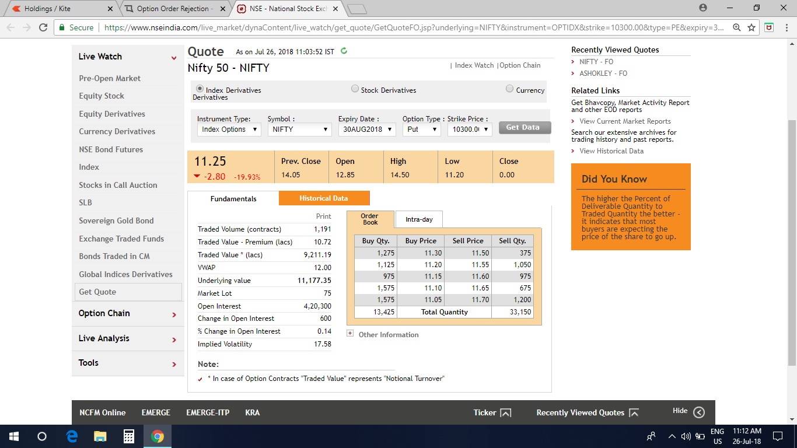
Task: Open the browser zoom magnifier icon
Action: coord(737,27)
